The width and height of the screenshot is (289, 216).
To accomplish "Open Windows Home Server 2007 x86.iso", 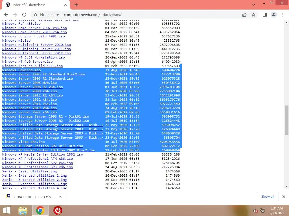I will click(x=34, y=28).
